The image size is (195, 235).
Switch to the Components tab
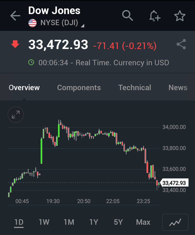click(x=79, y=88)
